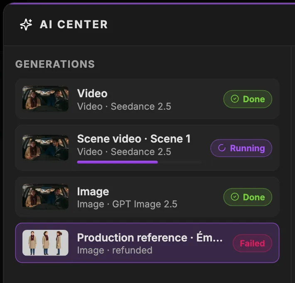Viewport: 295px width, 283px height.
Task: Open the Video generation thumbnail
Action: click(x=45, y=99)
